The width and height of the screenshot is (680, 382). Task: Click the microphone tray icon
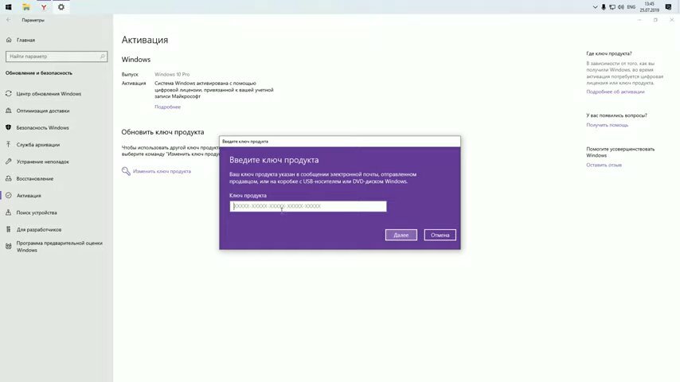pos(604,7)
